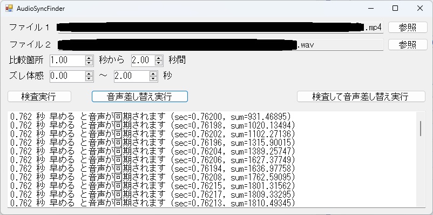
Task: Click result line with sum=1627.37749
Action: (153, 160)
